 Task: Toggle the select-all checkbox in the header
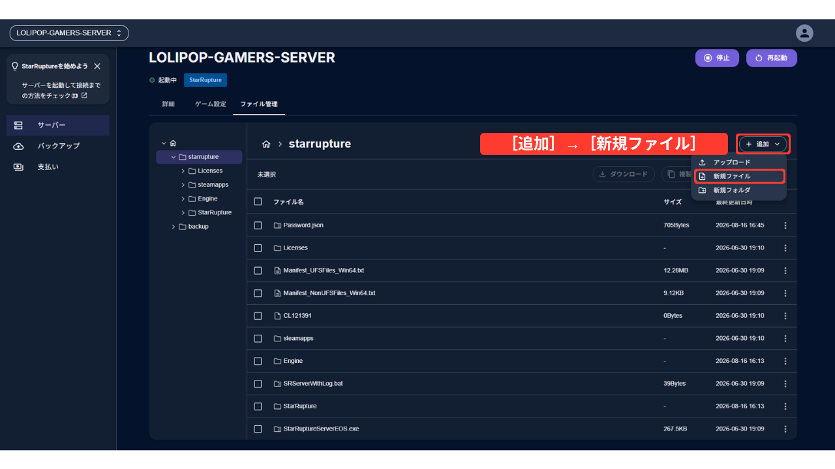[258, 202]
